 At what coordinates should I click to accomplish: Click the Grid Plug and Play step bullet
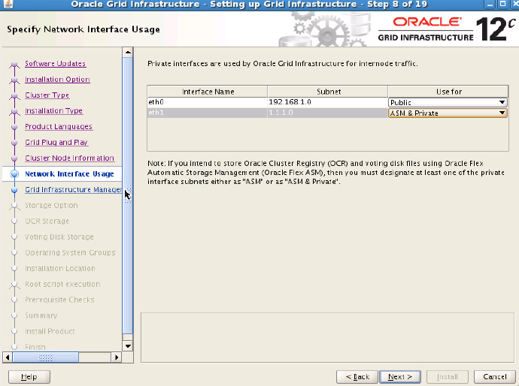[14, 143]
